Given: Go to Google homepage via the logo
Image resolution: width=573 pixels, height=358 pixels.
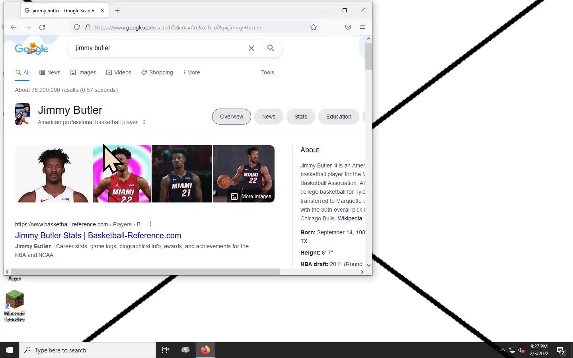Looking at the screenshot, I should (x=31, y=49).
